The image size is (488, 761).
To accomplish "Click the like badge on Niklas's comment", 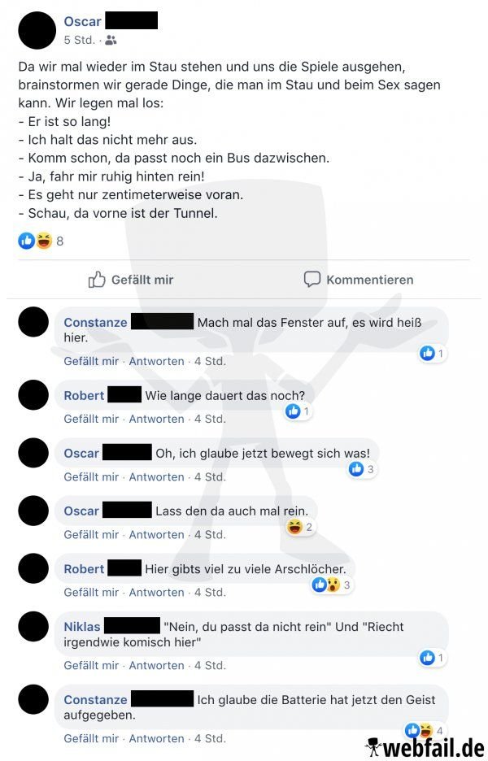I will (432, 657).
